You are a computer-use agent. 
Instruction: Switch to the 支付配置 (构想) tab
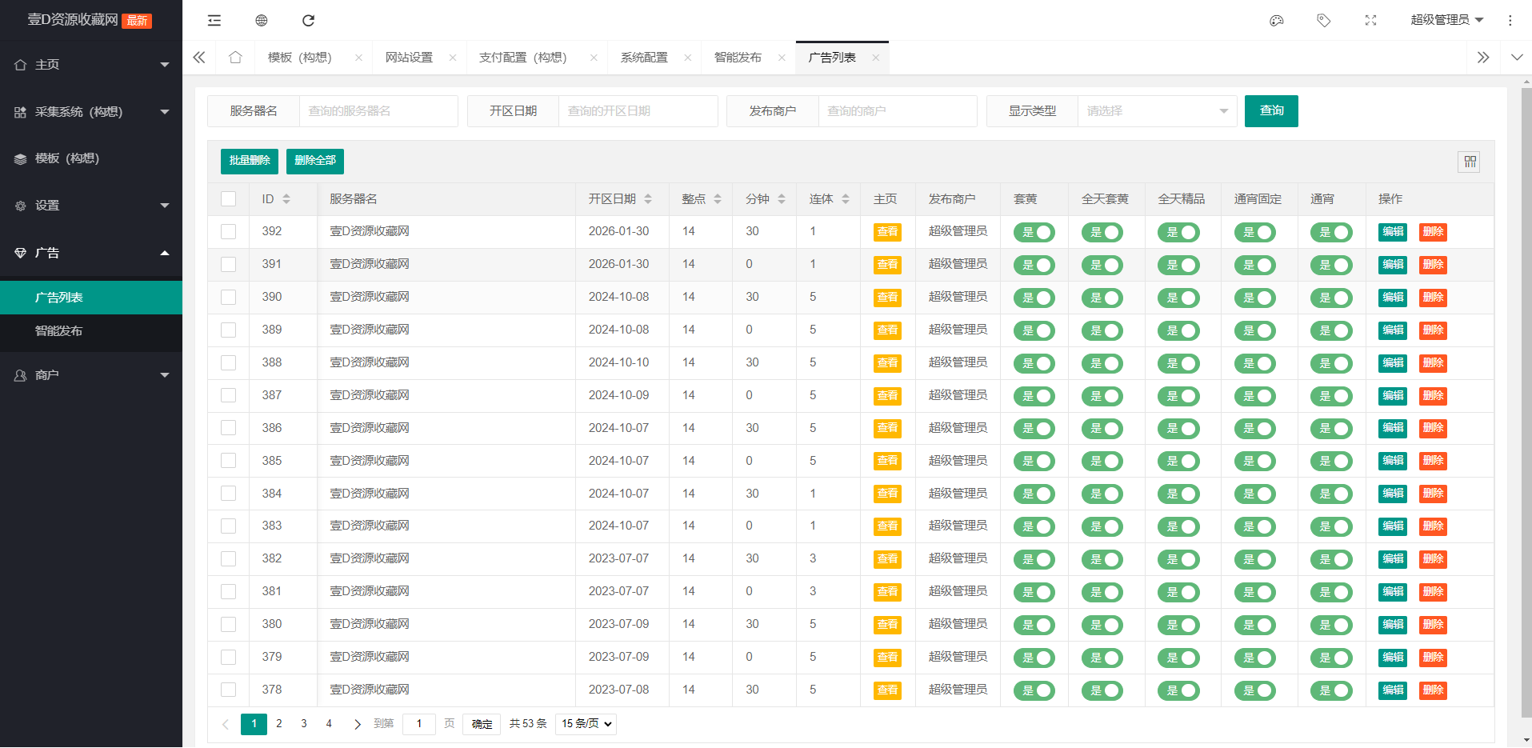click(522, 58)
